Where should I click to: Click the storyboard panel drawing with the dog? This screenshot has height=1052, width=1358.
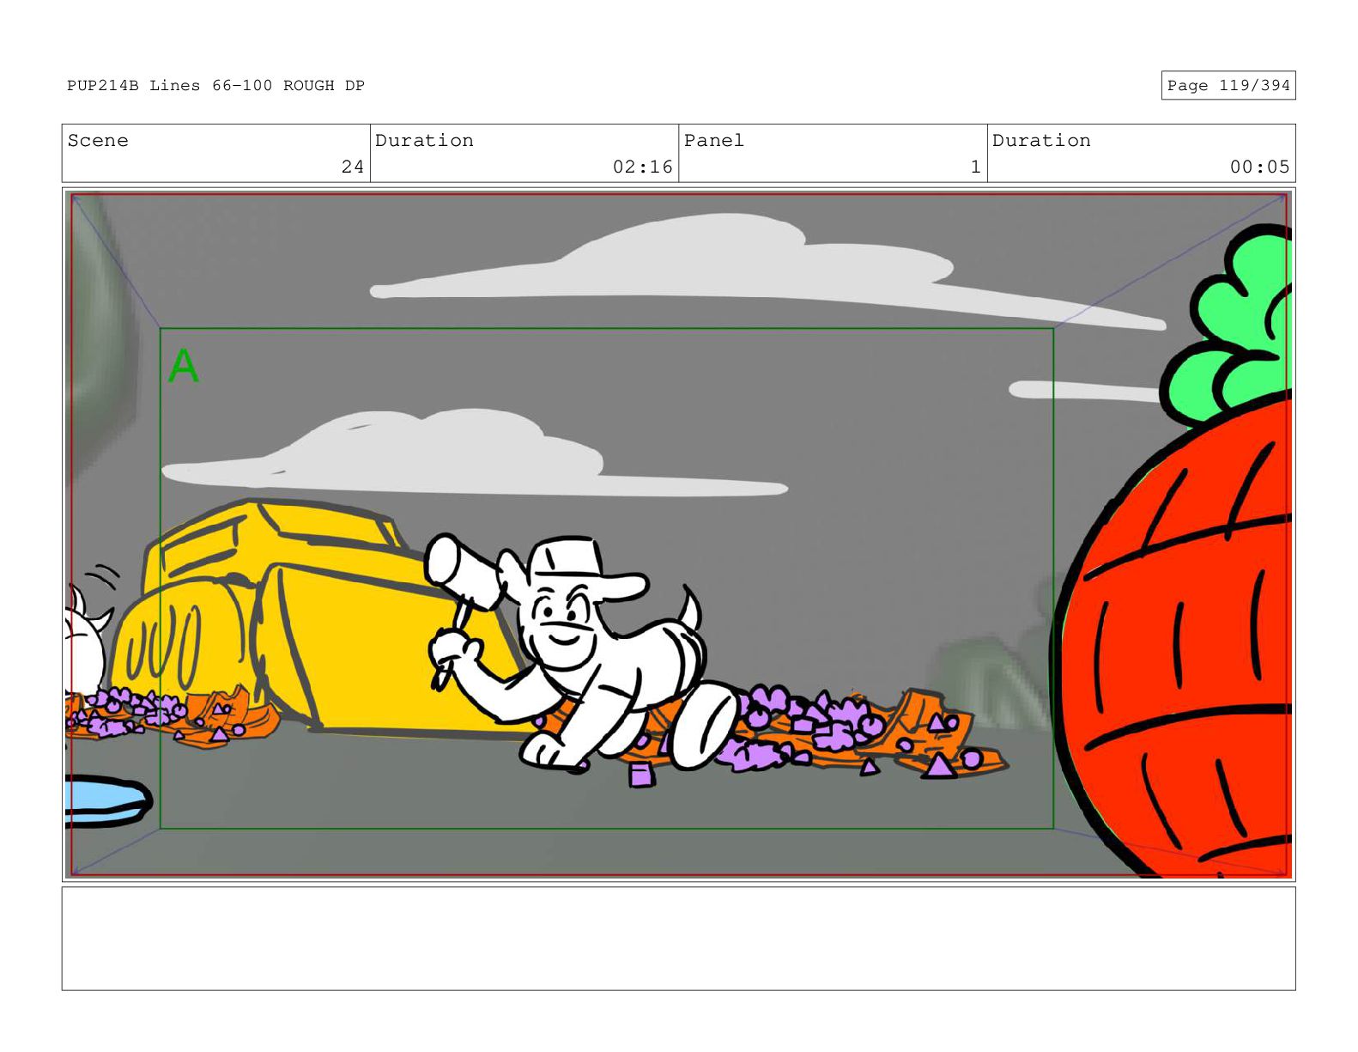(x=678, y=534)
